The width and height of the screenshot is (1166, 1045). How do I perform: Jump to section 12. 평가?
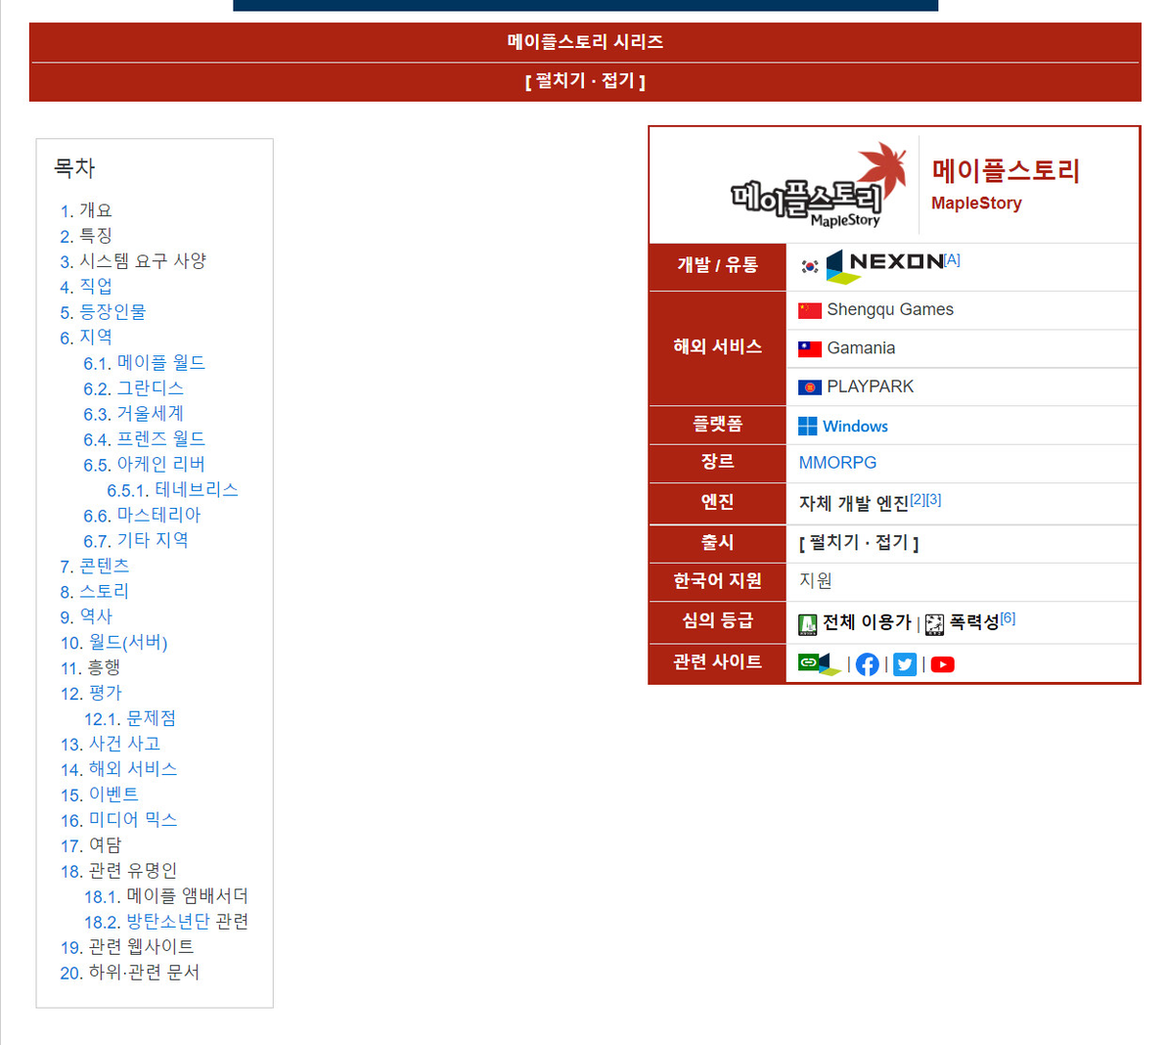pyautogui.click(x=90, y=693)
